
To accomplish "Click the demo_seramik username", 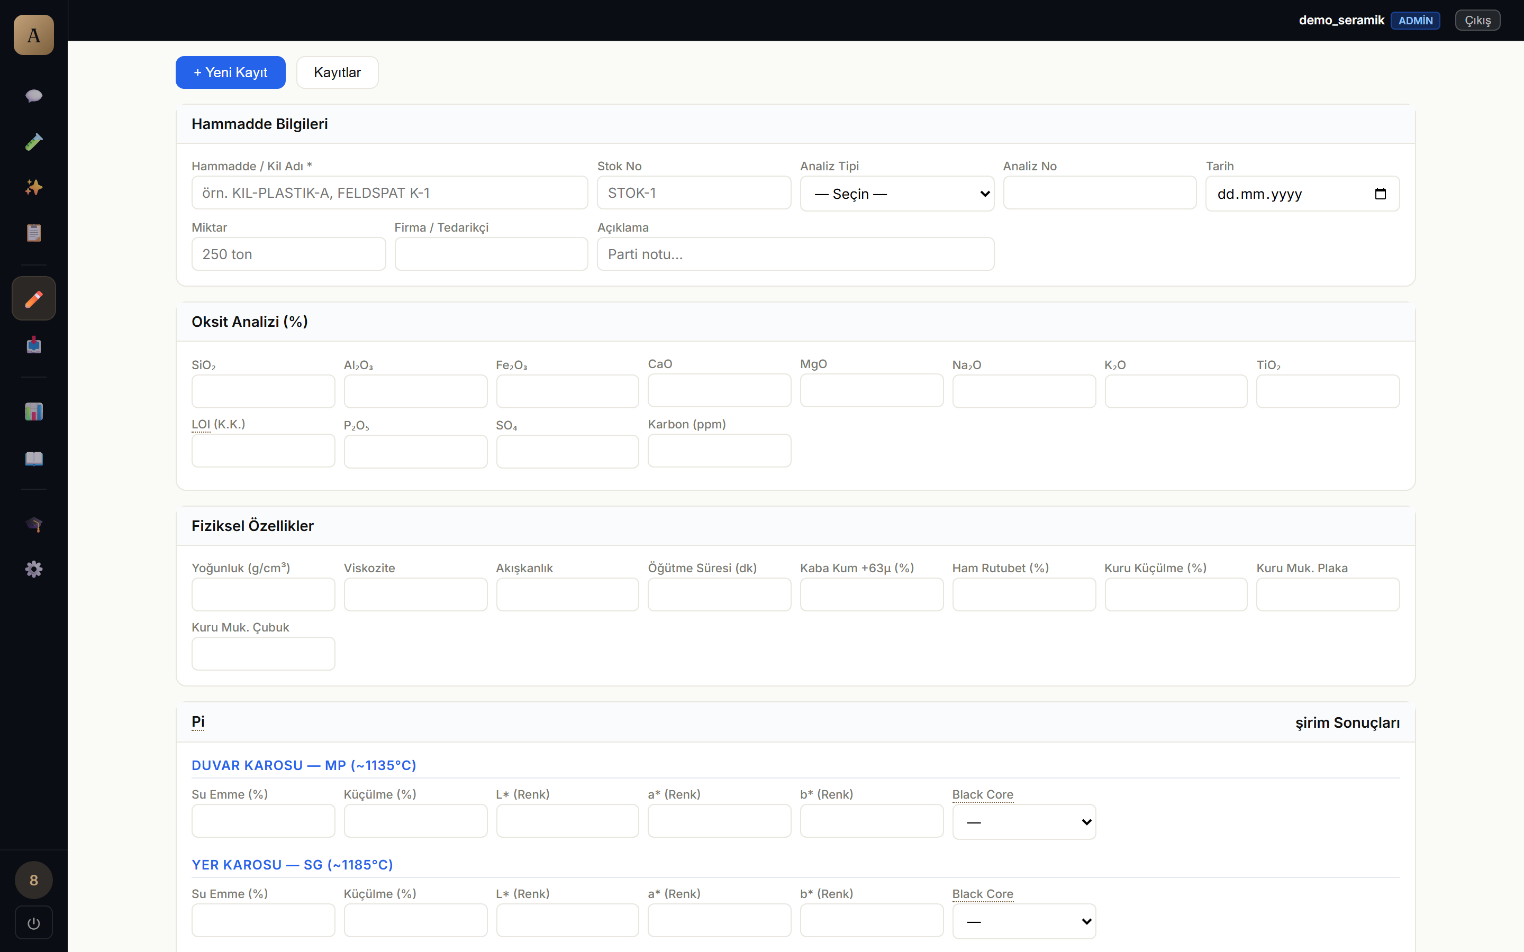I will [x=1341, y=20].
